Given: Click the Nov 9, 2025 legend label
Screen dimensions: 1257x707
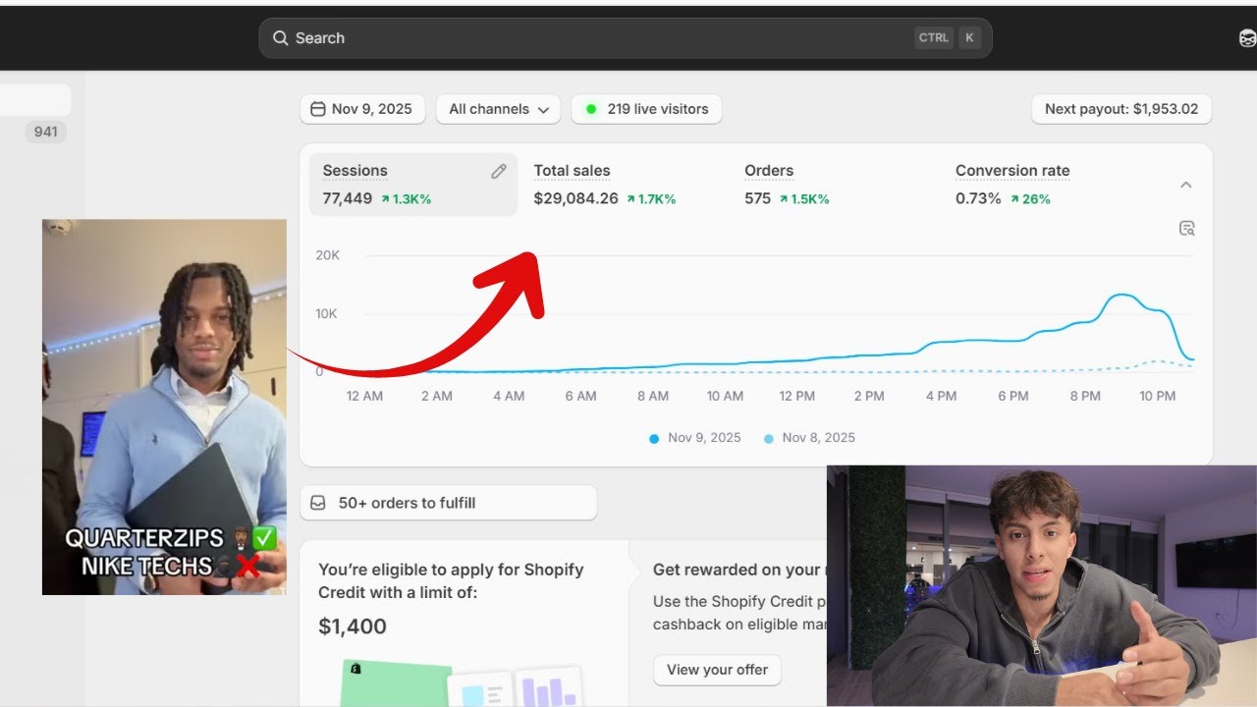Looking at the screenshot, I should tap(704, 438).
